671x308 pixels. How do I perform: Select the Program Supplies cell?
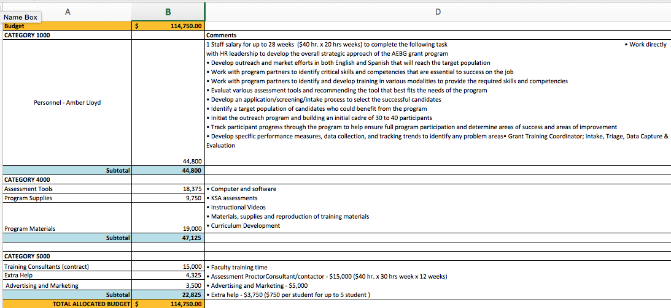[66, 198]
